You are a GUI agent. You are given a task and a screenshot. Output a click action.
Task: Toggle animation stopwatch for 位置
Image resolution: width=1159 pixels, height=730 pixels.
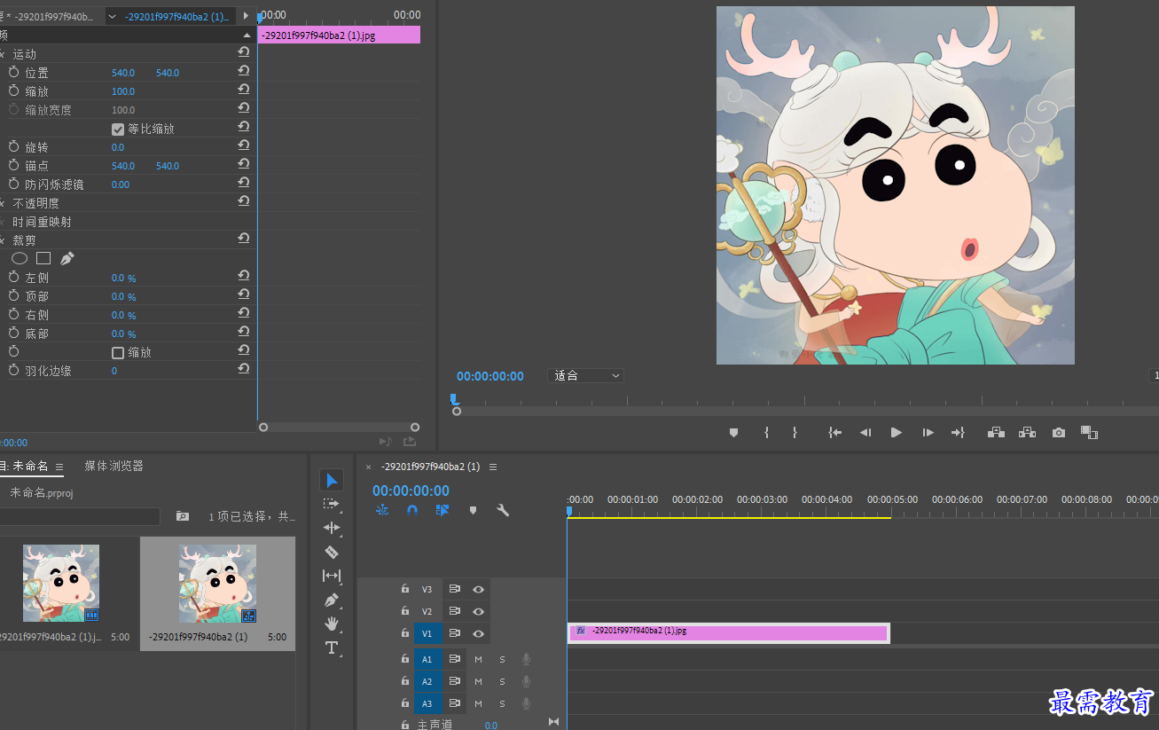13,72
